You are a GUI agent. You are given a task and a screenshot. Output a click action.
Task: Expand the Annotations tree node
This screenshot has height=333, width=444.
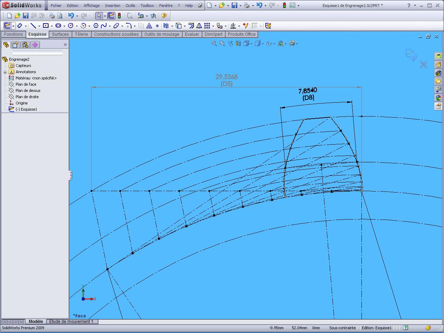[x=5, y=72]
